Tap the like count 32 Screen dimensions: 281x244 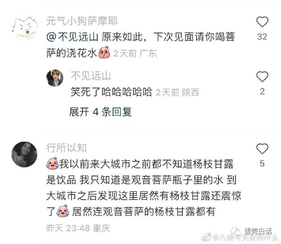(262, 37)
